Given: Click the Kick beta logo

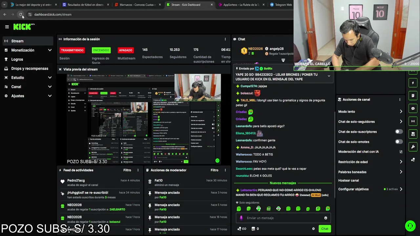Looking at the screenshot, I should [x=24, y=27].
